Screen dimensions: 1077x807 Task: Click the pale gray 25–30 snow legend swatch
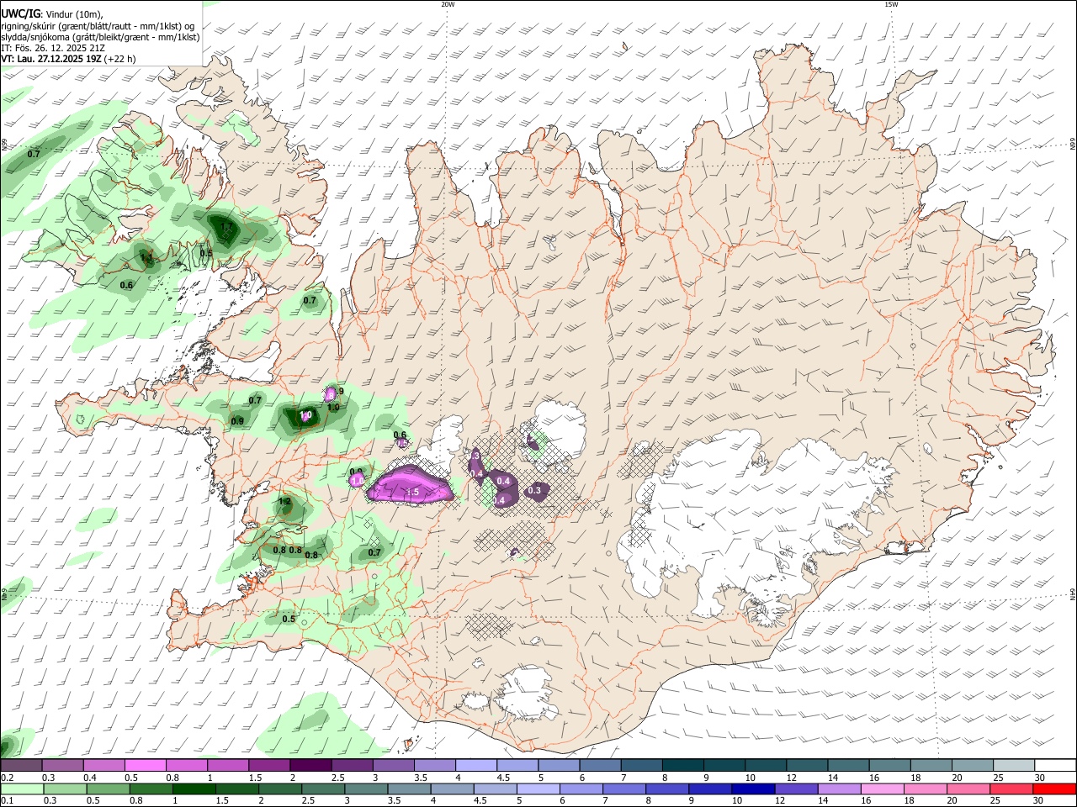(1014, 766)
